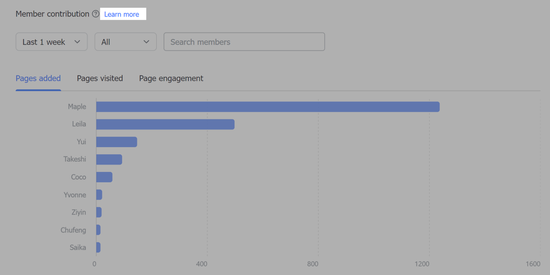Expand the Last 1 week dropdown
Viewport: 550px width, 275px height.
(x=52, y=42)
